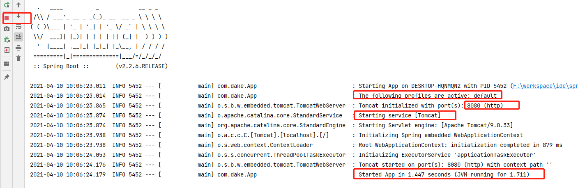This screenshot has height=188, width=578.
Task: Toggle soft-wrap in the console
Action: 18,27
